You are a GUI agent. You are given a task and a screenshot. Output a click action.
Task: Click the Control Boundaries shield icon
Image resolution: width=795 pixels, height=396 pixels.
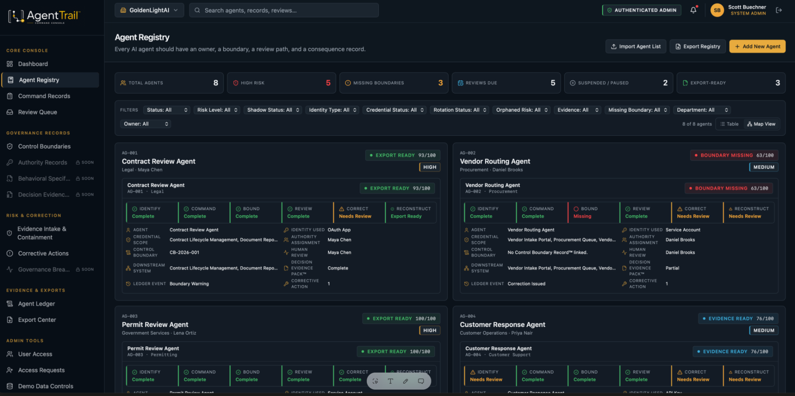coord(10,146)
